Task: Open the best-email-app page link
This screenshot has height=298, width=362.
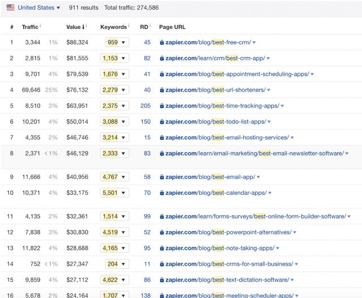Action: pos(210,177)
